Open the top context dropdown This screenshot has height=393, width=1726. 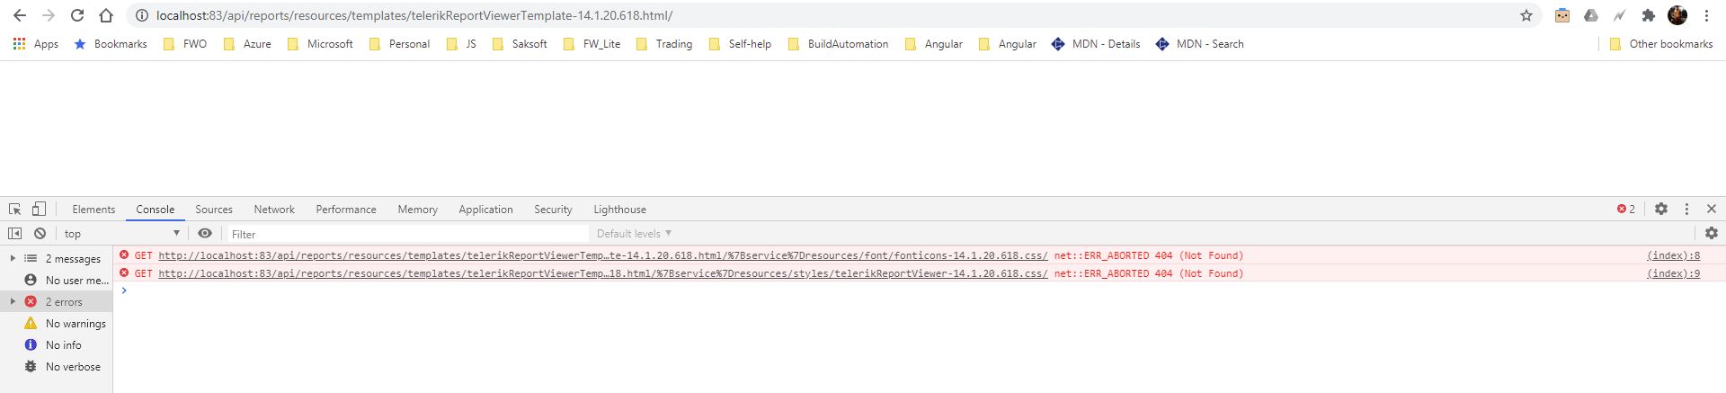(122, 234)
